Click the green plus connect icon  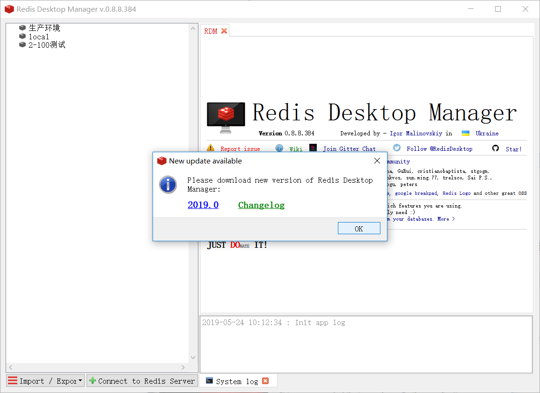pyautogui.click(x=92, y=381)
